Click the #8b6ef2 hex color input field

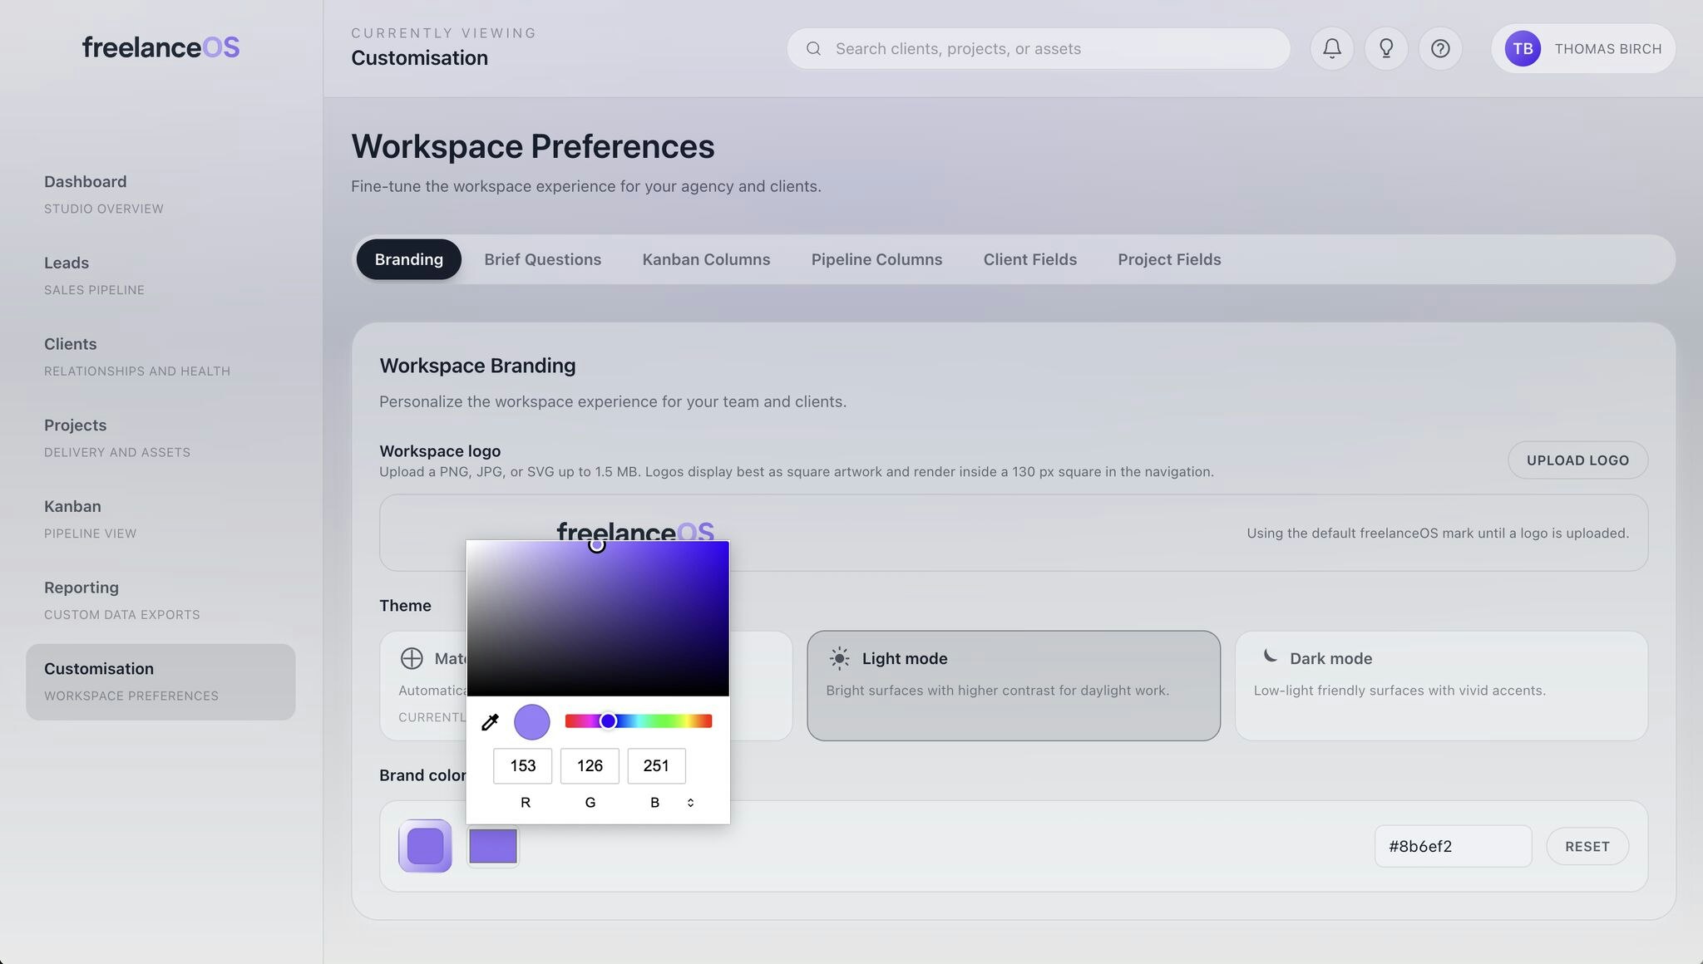pyautogui.click(x=1453, y=846)
